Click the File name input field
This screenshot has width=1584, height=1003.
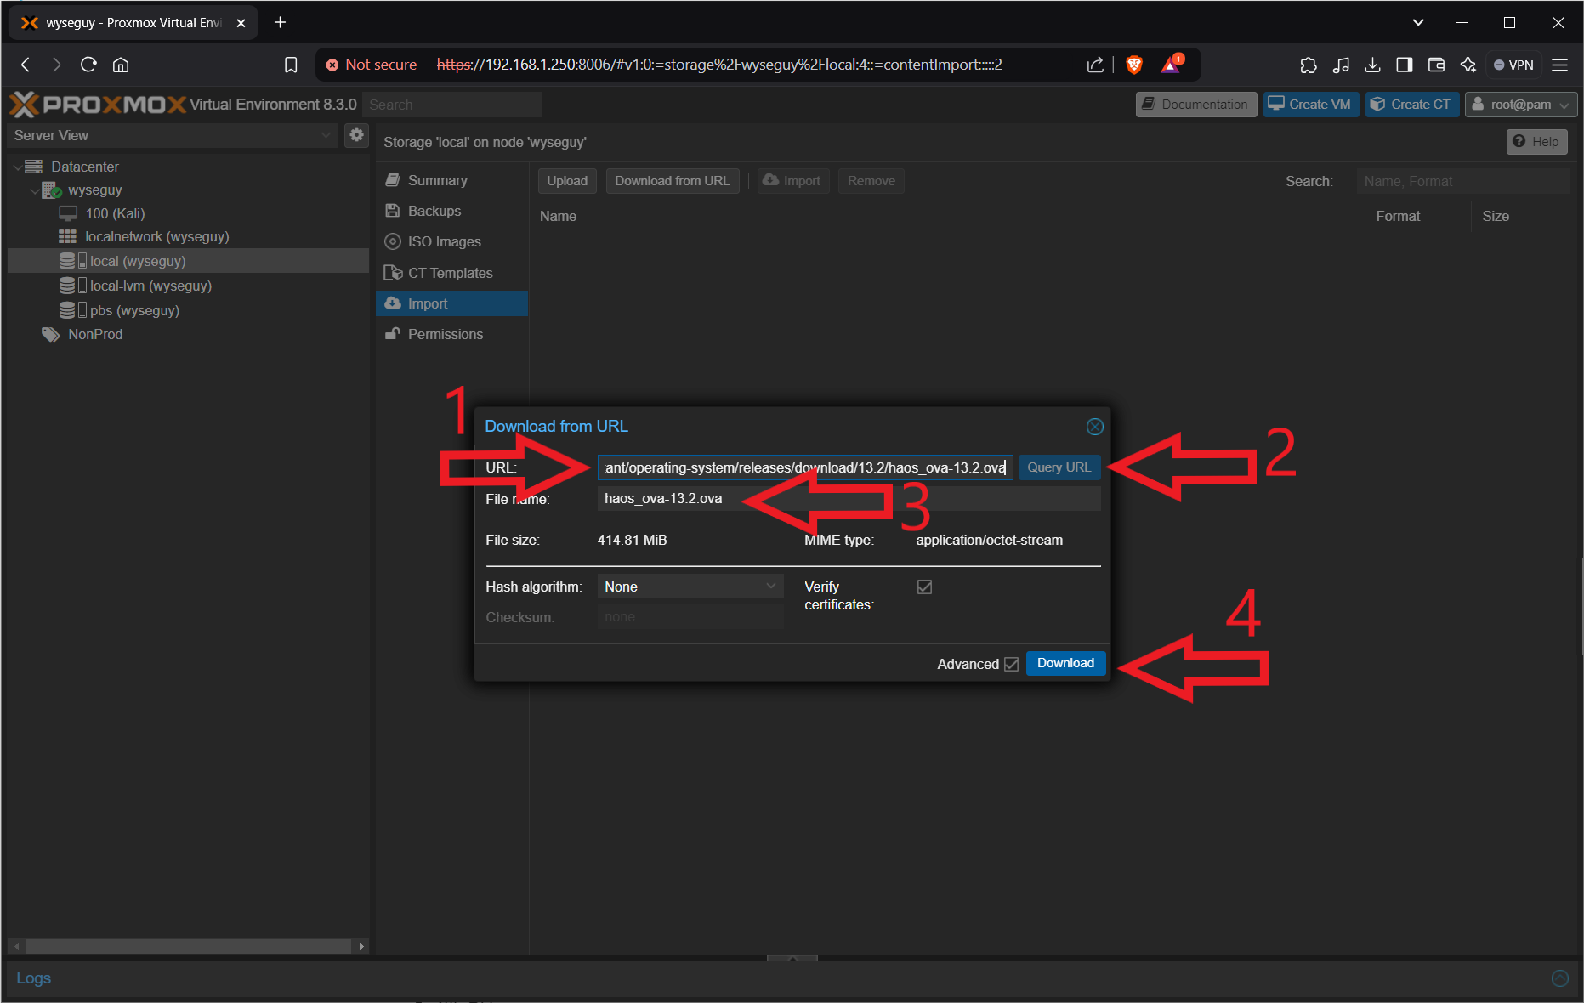point(849,498)
